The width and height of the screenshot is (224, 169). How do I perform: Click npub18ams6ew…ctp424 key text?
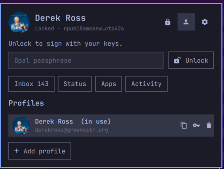tap(94, 29)
